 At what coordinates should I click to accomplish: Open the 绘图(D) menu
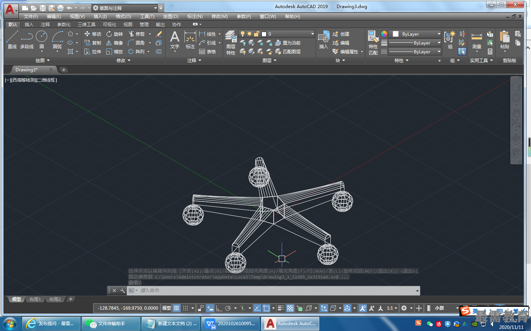(171, 16)
